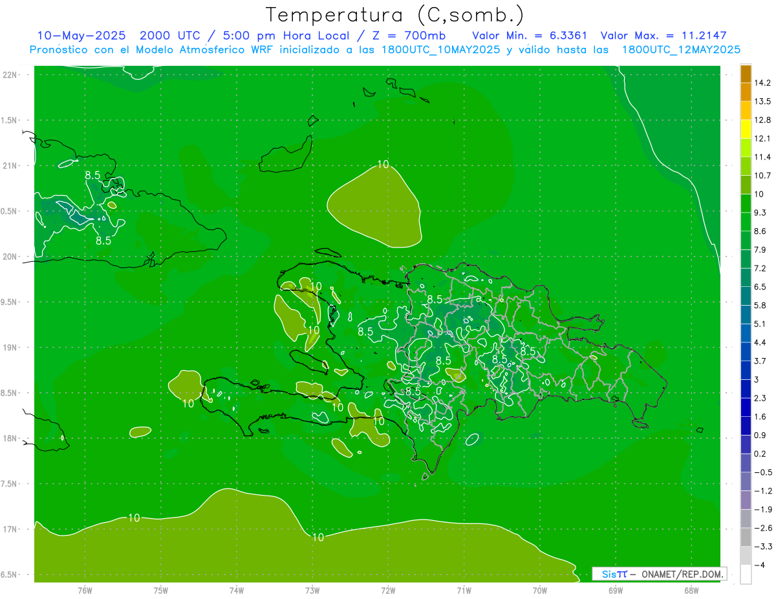Click the yellow legend swatch above 12.1
The image size is (776, 599).
click(746, 129)
